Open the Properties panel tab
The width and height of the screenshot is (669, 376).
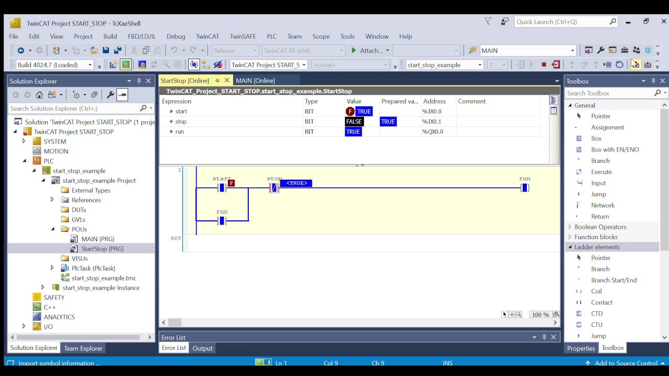(x=581, y=348)
